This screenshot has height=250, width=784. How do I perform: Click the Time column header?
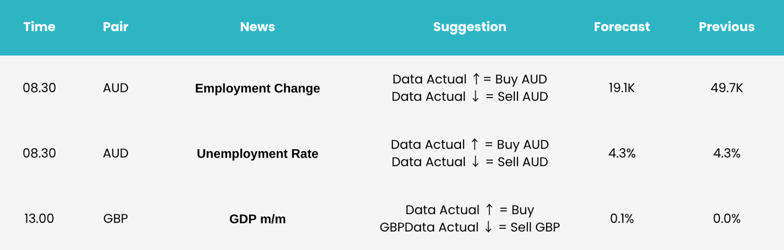pos(39,27)
